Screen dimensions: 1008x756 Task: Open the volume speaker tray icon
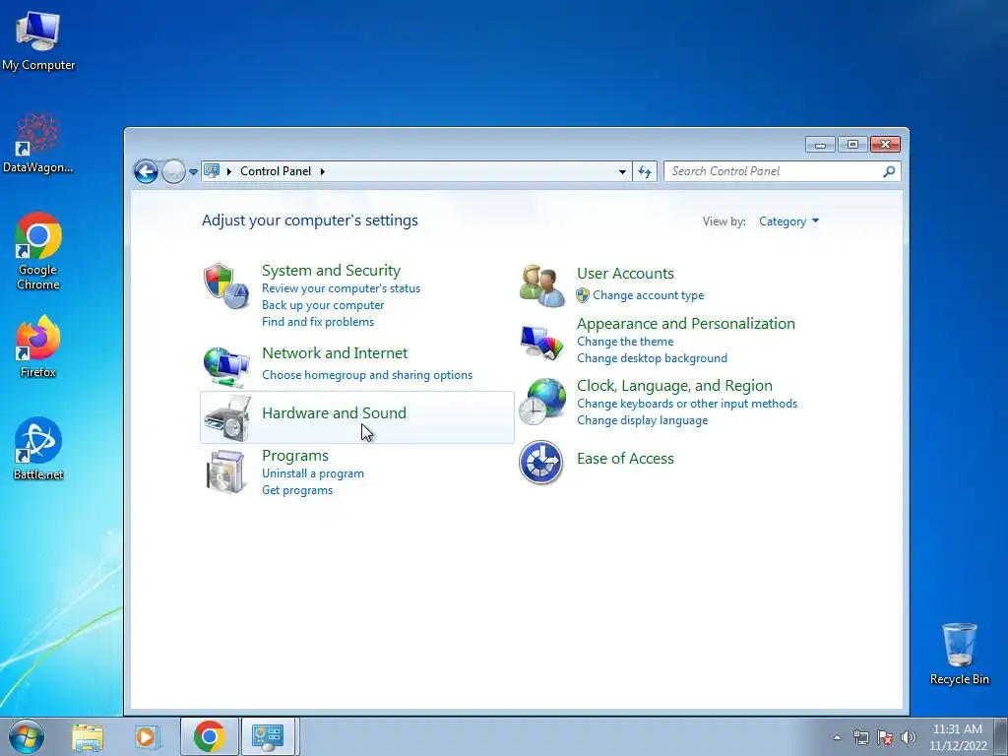[909, 737]
